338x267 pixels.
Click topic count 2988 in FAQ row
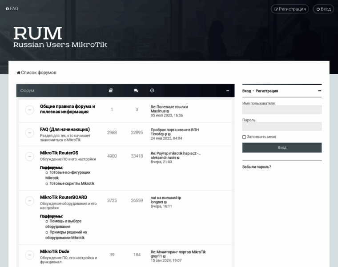pos(112,133)
